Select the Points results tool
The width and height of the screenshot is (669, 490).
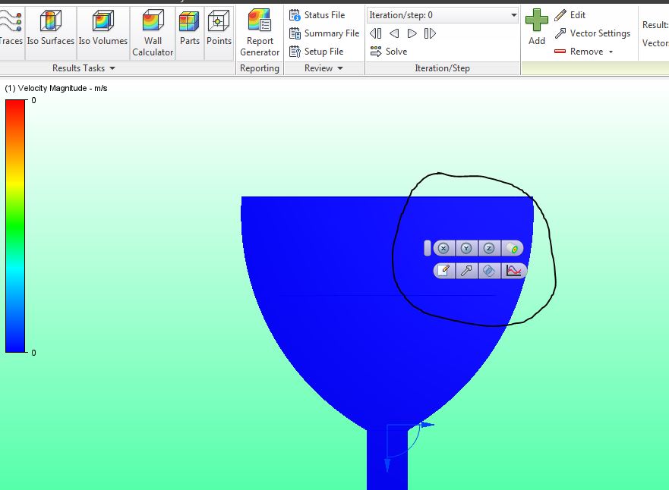click(219, 28)
